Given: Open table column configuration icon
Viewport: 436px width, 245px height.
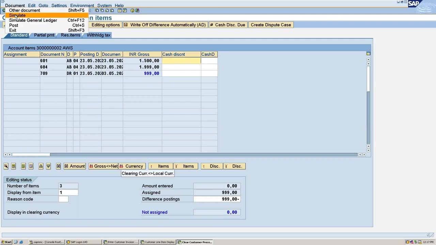Looking at the screenshot, I should [368, 54].
